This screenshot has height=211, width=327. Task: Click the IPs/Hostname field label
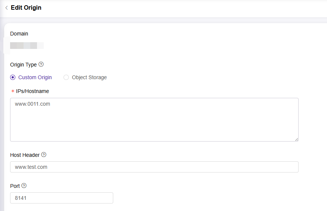point(33,91)
